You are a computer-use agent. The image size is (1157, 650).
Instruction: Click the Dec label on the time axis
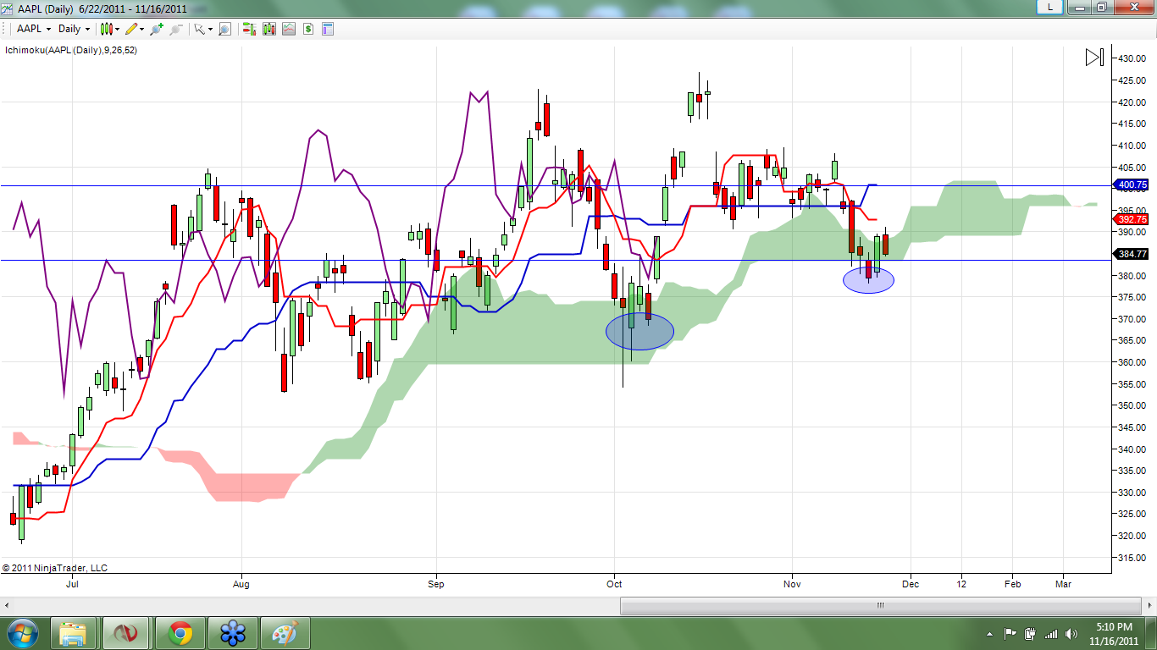point(911,584)
